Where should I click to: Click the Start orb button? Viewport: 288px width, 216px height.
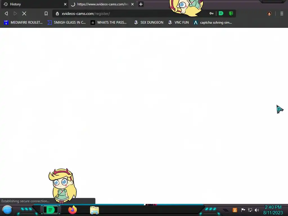coord(7,210)
